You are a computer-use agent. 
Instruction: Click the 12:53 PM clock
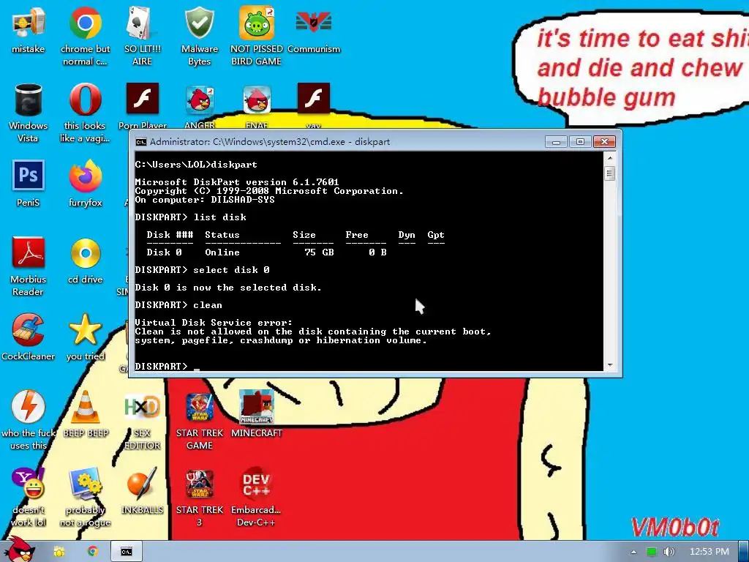click(x=710, y=552)
